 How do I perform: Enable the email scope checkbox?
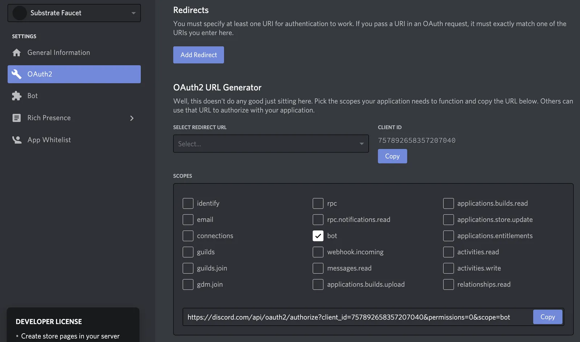click(x=188, y=219)
